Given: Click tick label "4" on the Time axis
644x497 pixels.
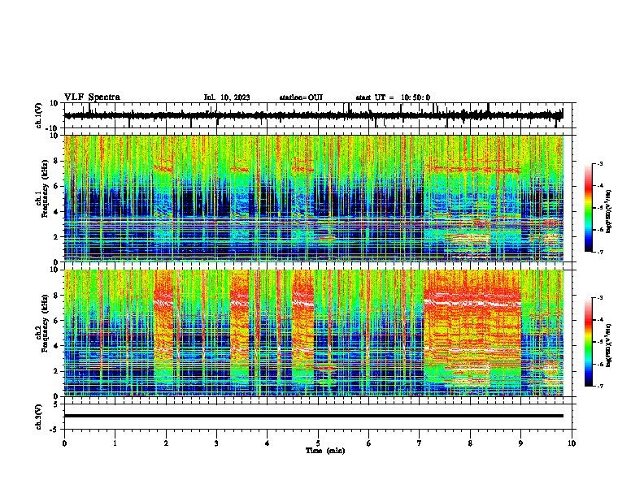Looking at the screenshot, I should coord(268,443).
